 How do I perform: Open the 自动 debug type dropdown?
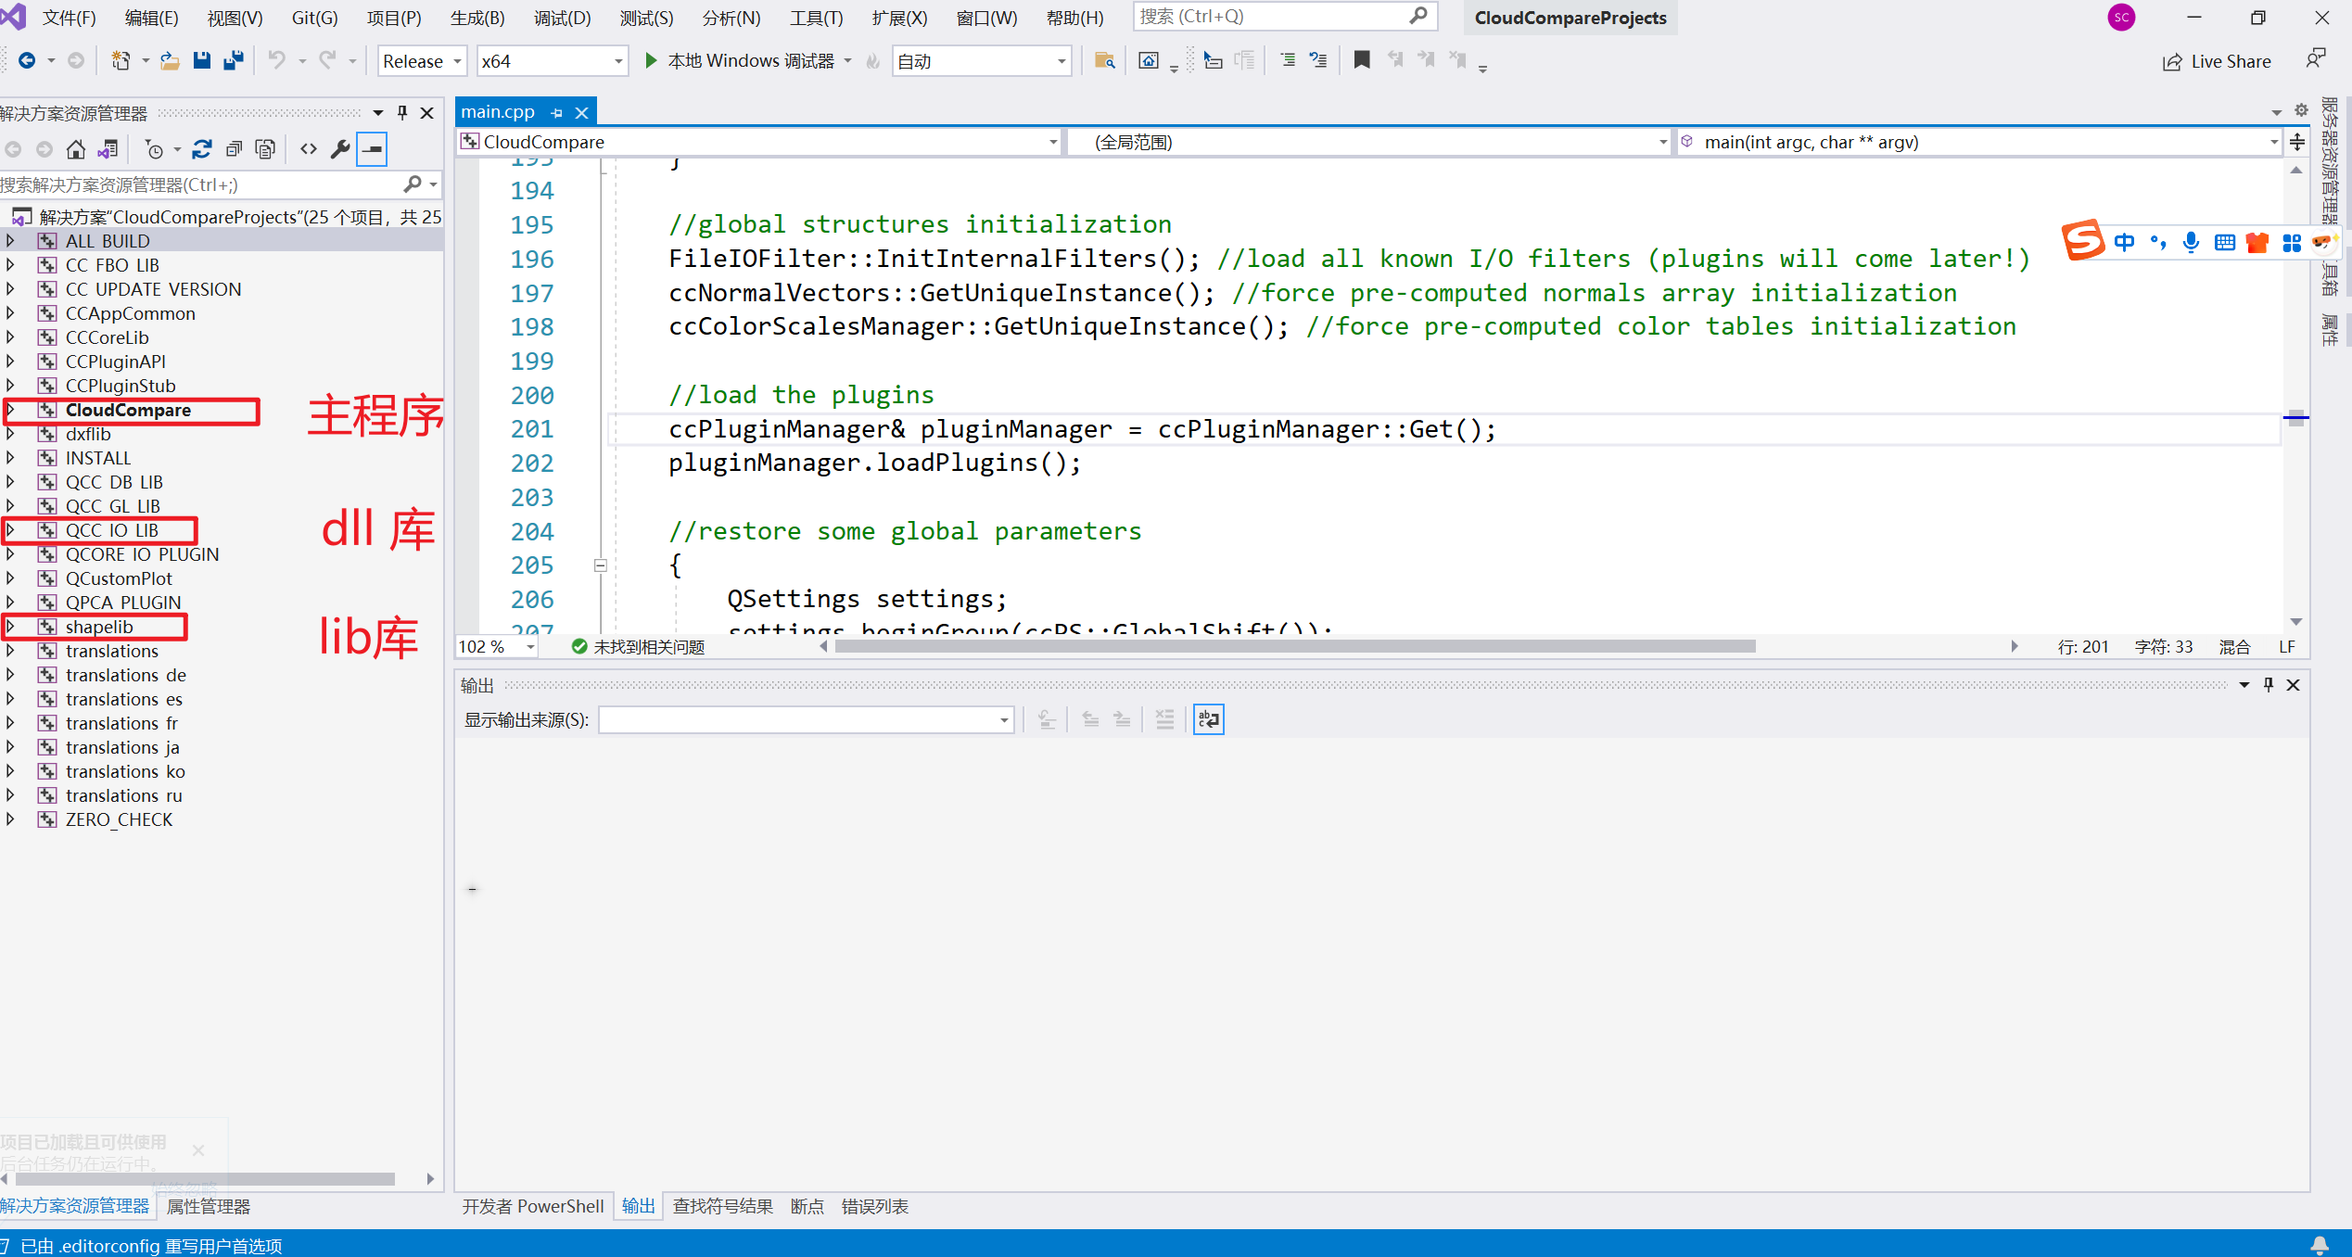(982, 61)
